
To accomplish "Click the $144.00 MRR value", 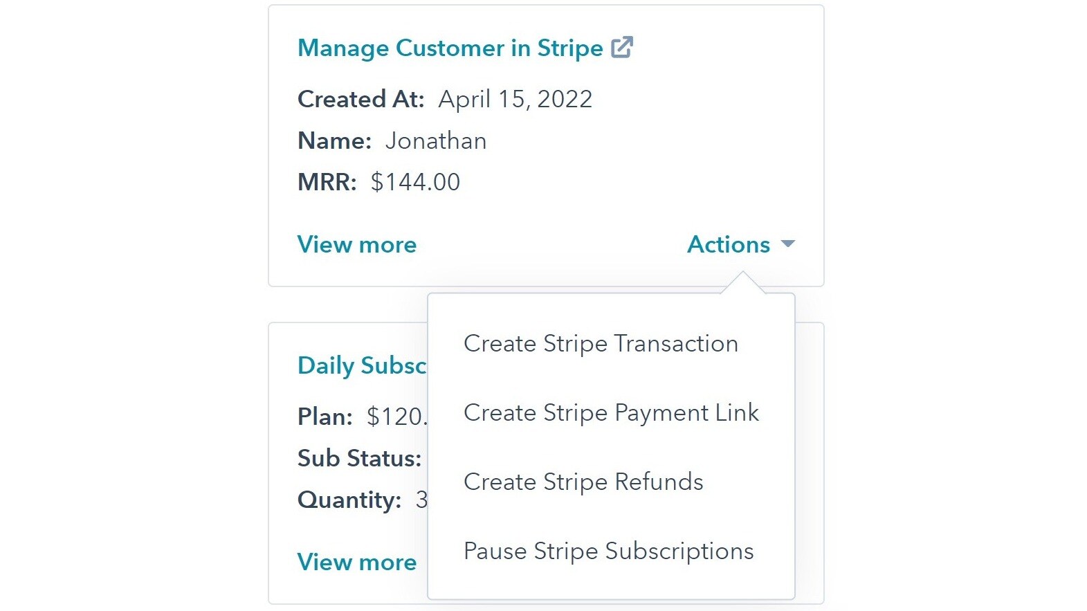I will (415, 182).
